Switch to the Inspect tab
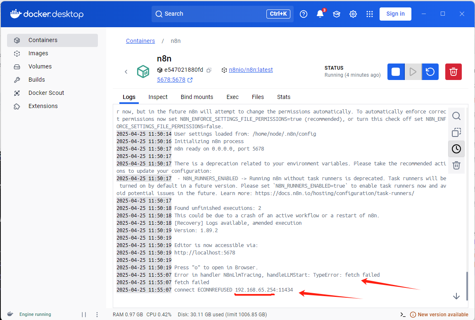Viewport: 475px width, 320px height. pos(158,97)
